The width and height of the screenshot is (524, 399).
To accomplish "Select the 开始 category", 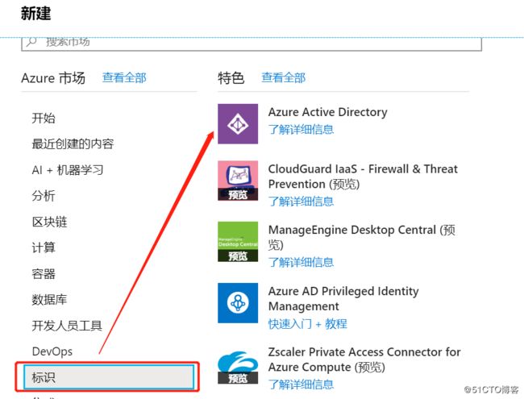I will pyautogui.click(x=44, y=118).
